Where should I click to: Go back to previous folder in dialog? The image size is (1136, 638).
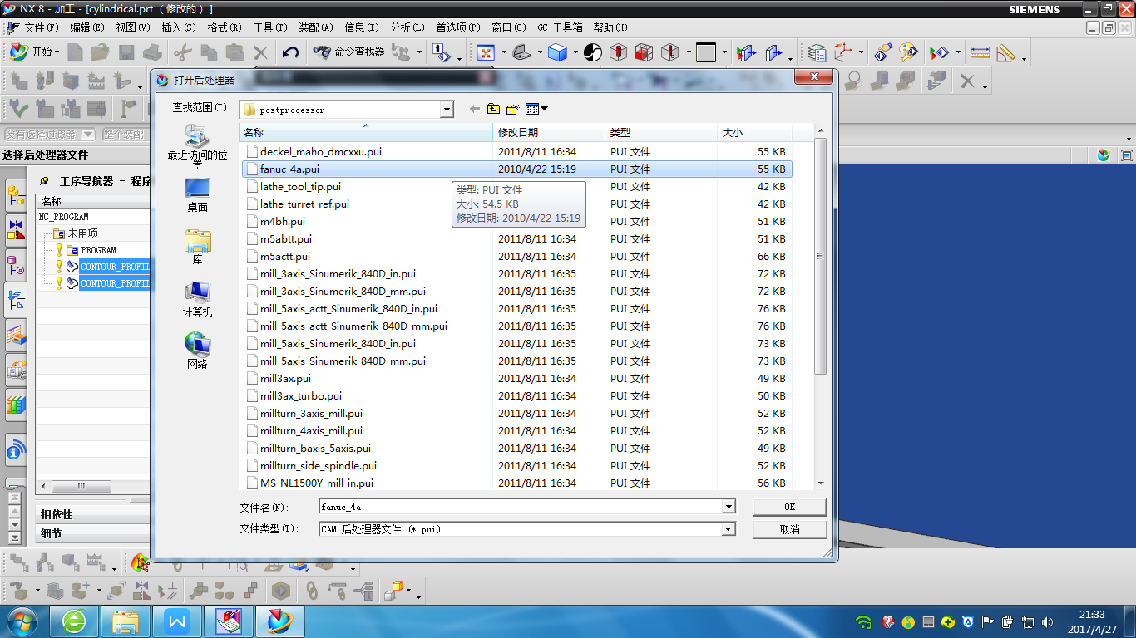coord(475,109)
